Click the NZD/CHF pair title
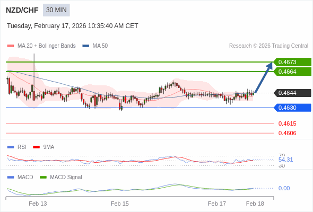Image resolution: width=313 pixels, height=212 pixels. (x=22, y=10)
